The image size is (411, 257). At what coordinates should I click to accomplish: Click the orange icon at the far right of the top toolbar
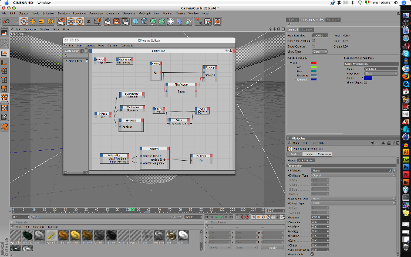[218, 21]
